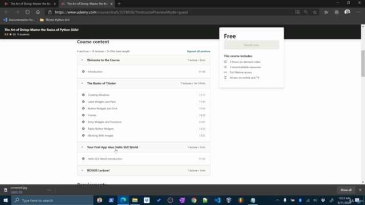Open options menu for unnamed.jpg download
365x205 pixels.
point(50,190)
